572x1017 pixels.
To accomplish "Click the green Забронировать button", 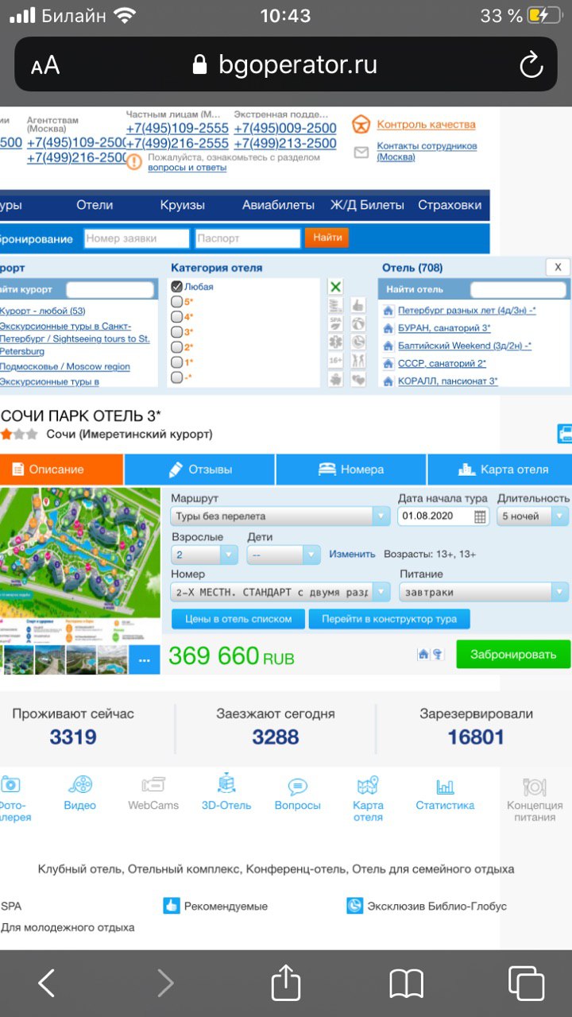I will point(513,655).
